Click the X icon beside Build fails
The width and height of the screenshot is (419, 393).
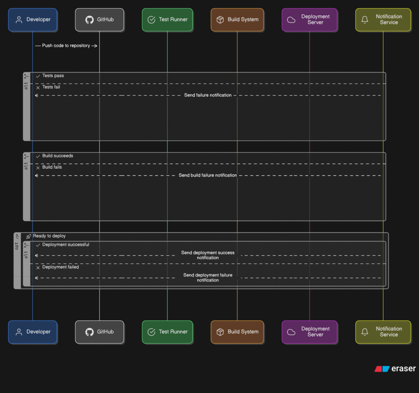coord(38,168)
